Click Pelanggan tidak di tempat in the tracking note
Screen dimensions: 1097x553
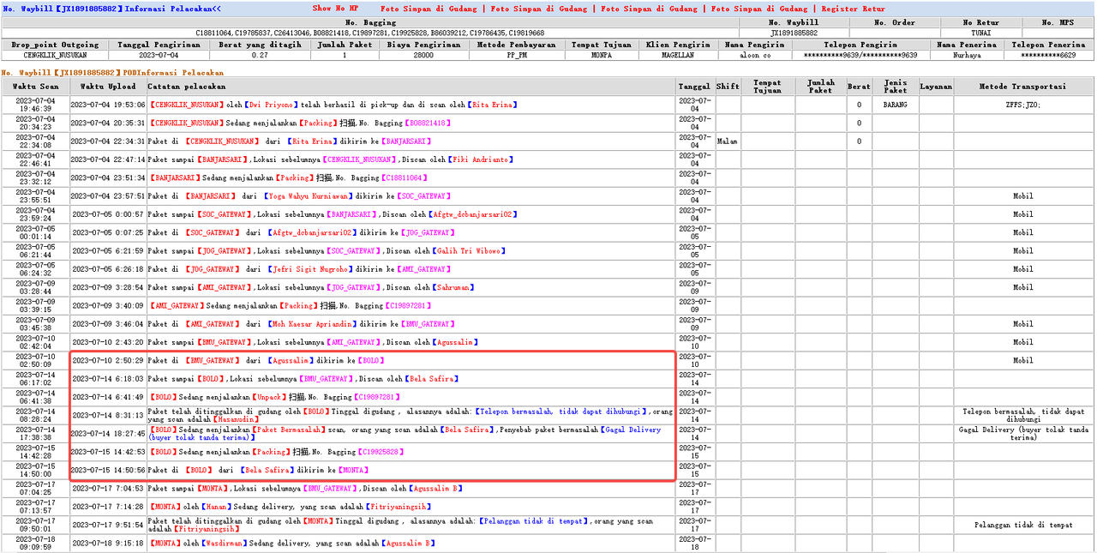[x=533, y=520]
